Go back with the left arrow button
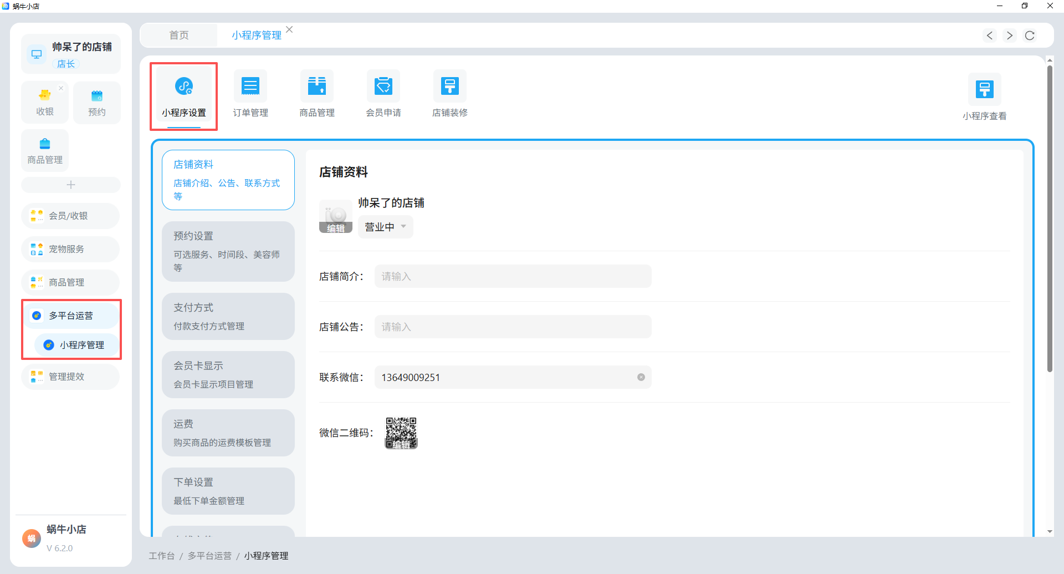Viewport: 1064px width, 574px height. pyautogui.click(x=990, y=35)
